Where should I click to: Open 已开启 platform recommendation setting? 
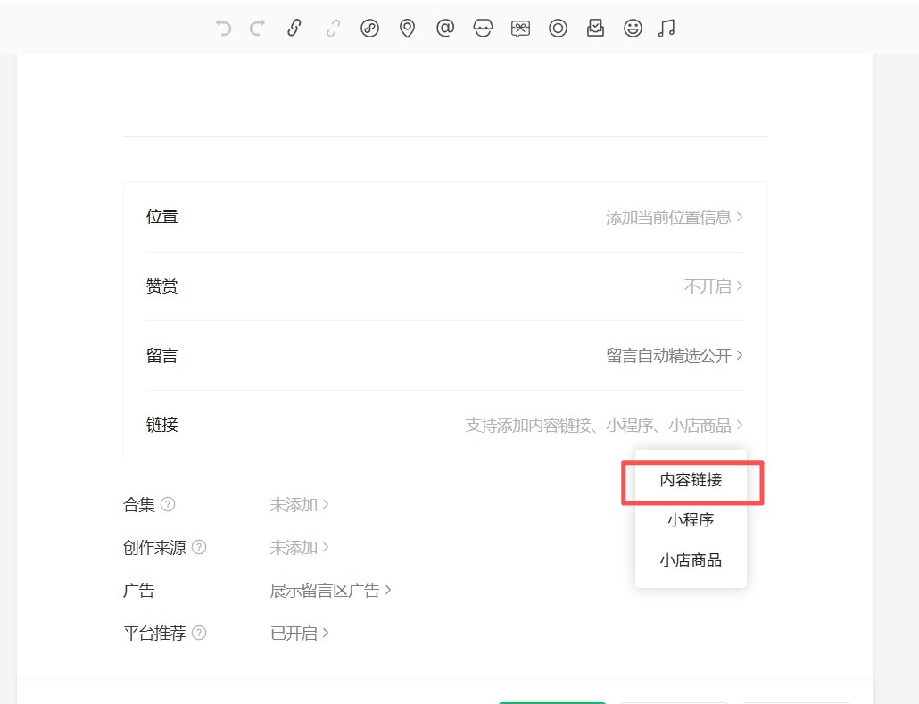coord(299,634)
